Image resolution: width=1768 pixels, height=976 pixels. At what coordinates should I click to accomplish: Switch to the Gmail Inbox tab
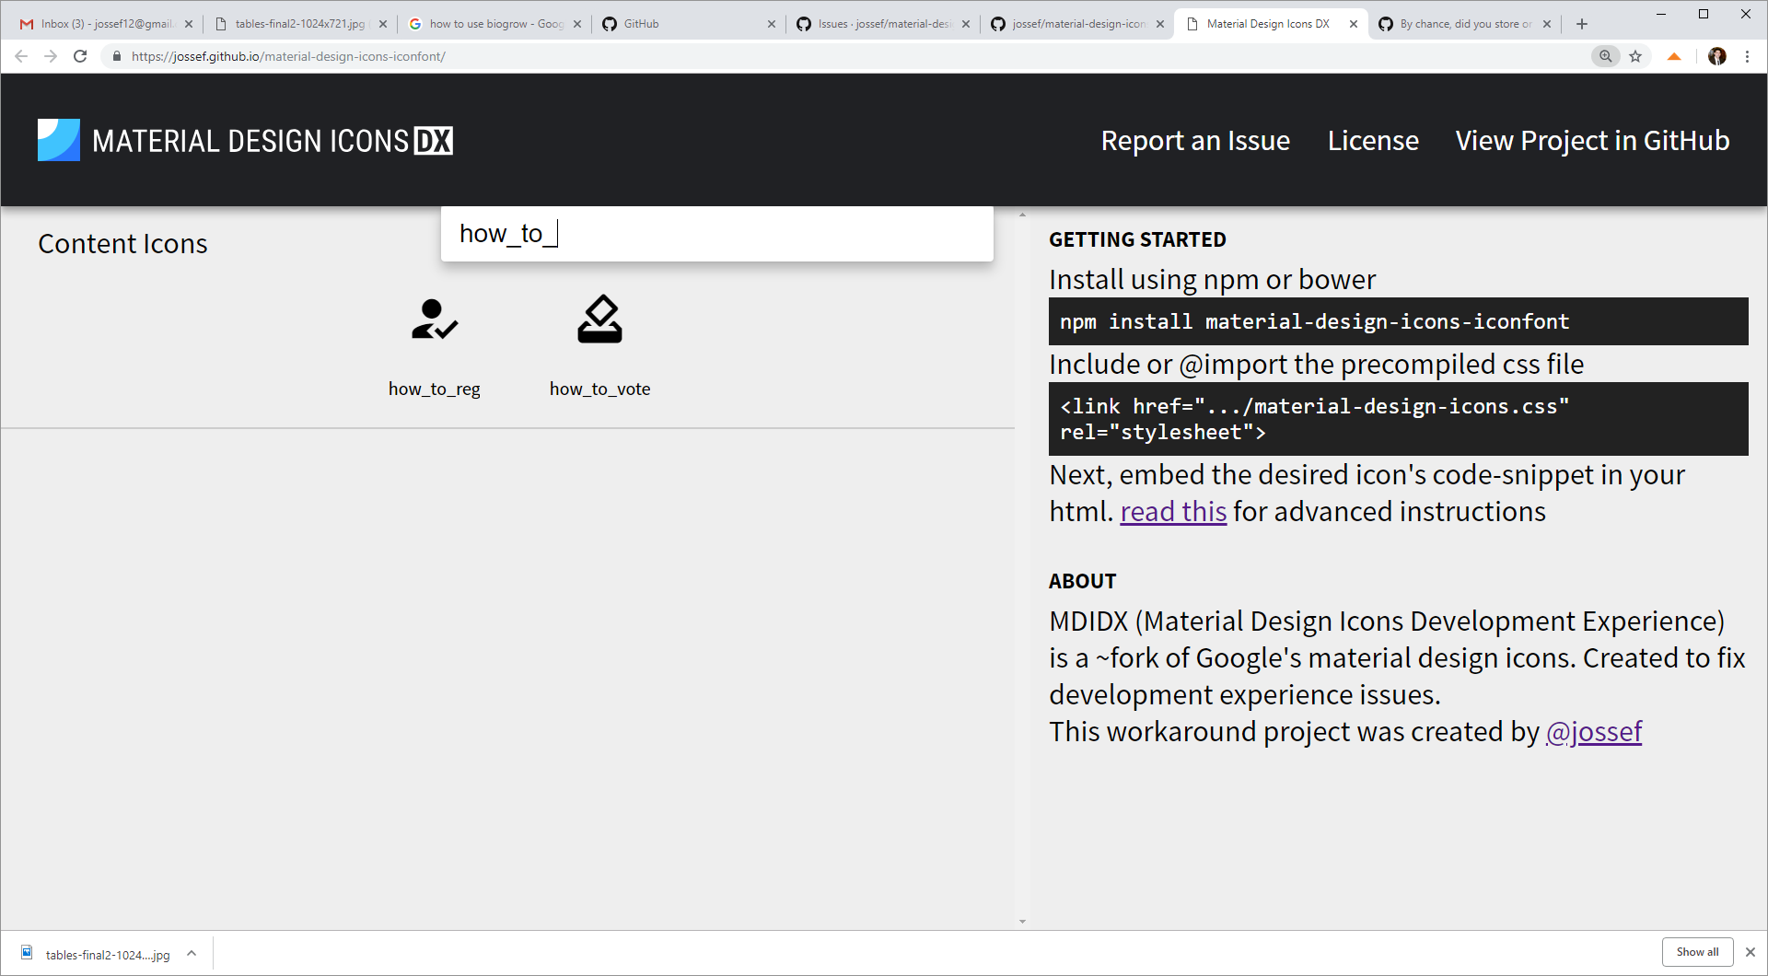click(x=101, y=23)
